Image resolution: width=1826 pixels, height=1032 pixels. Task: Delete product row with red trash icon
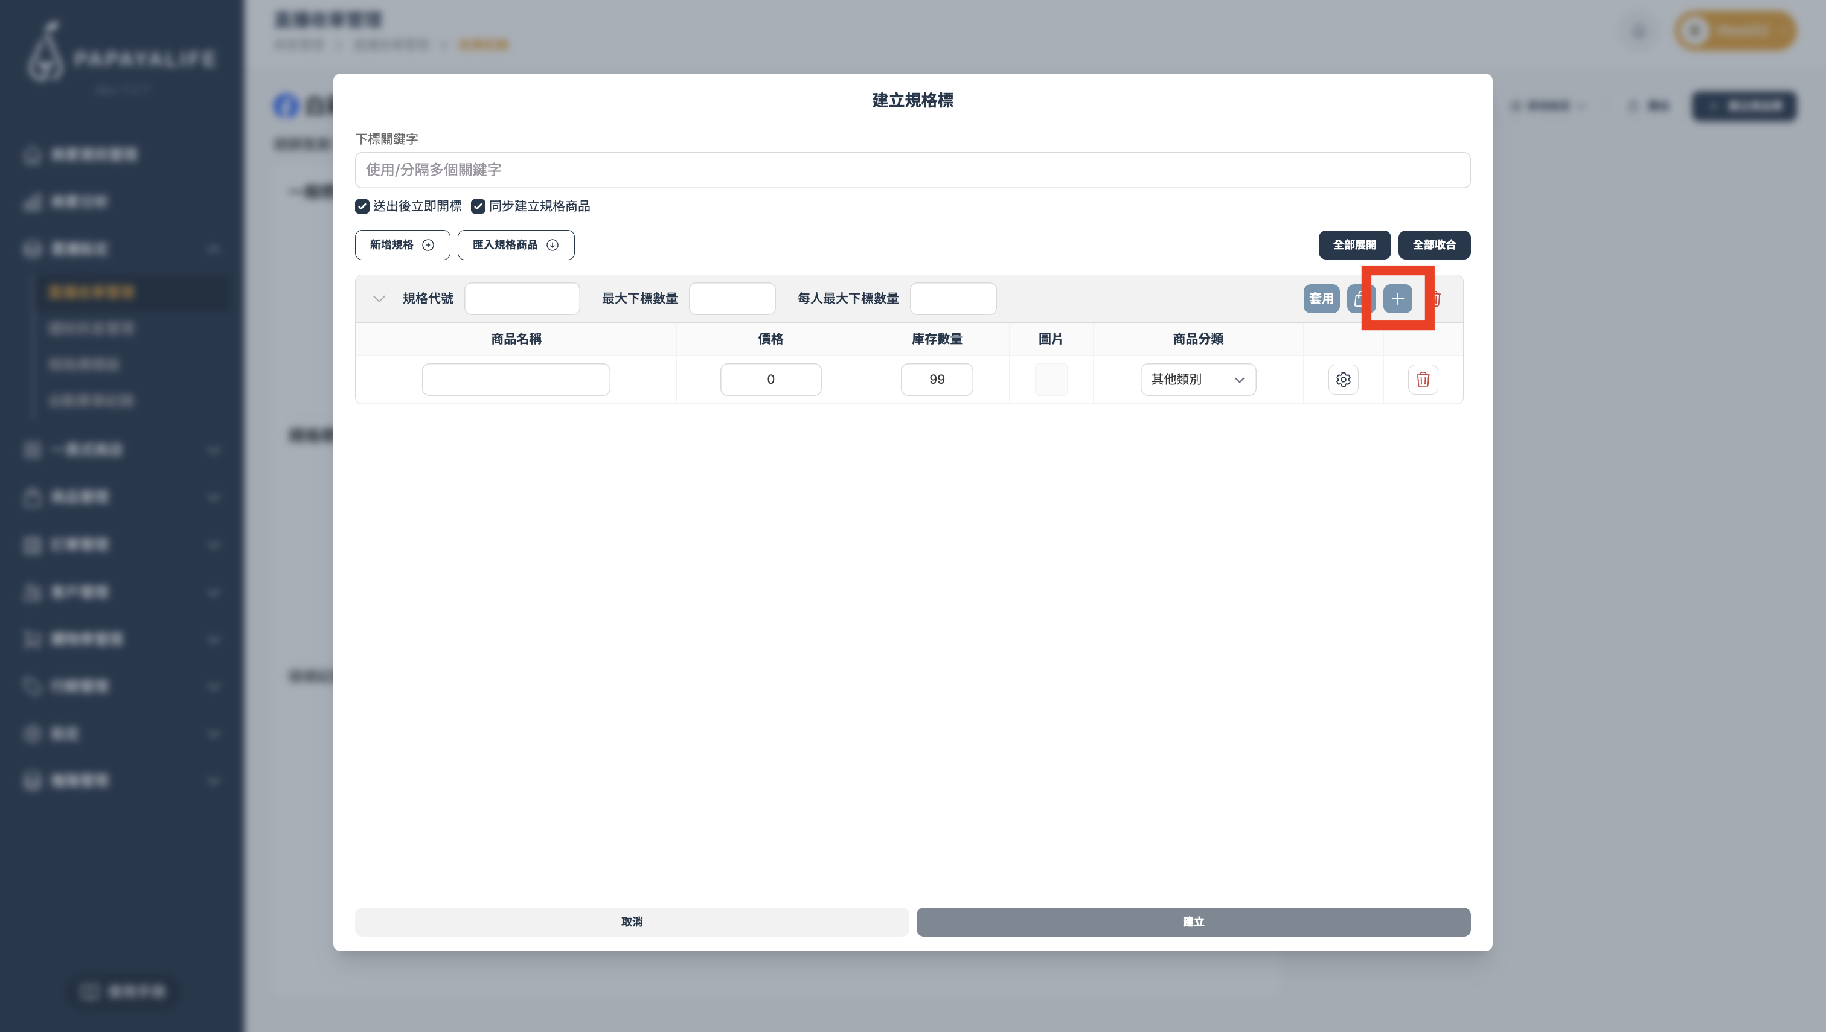[x=1423, y=379]
